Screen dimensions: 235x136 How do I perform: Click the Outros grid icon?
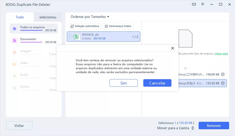click(x=14, y=88)
